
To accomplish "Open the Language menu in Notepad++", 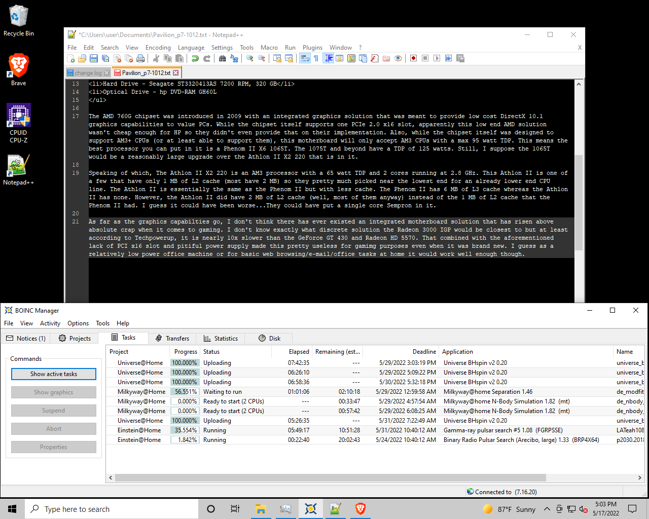I will coord(191,48).
